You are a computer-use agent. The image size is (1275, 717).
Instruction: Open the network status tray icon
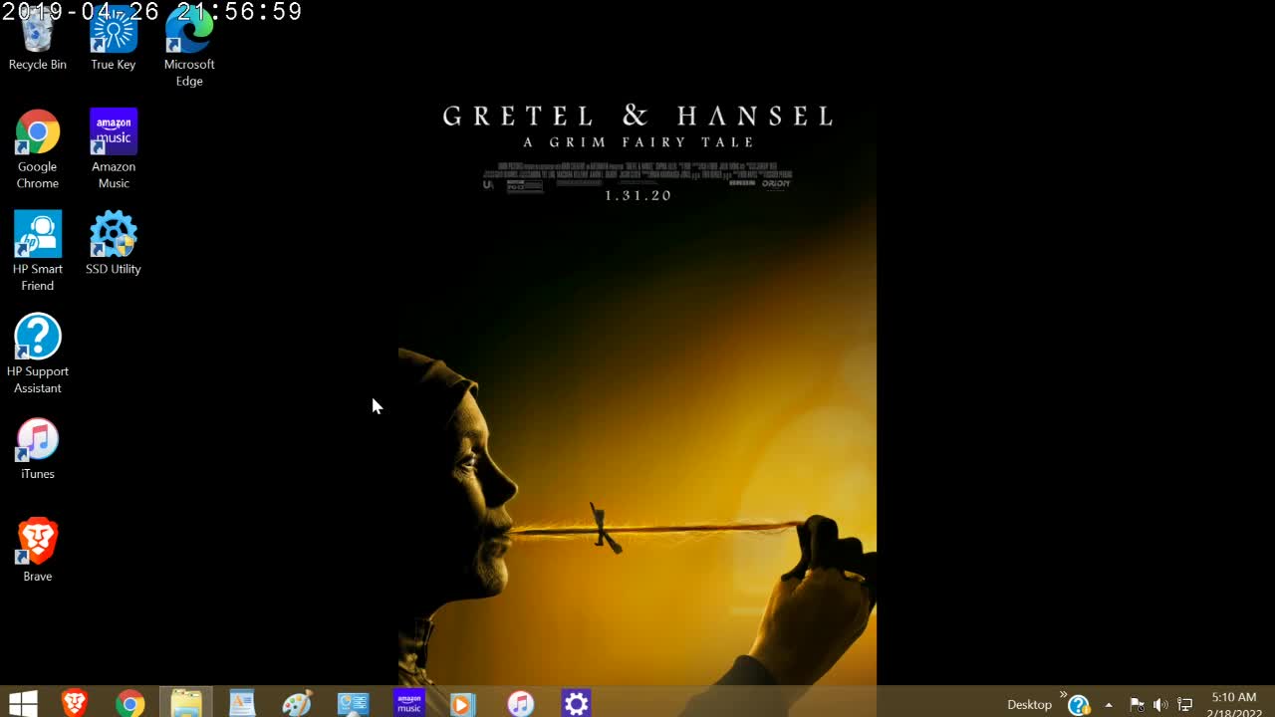click(x=1185, y=705)
